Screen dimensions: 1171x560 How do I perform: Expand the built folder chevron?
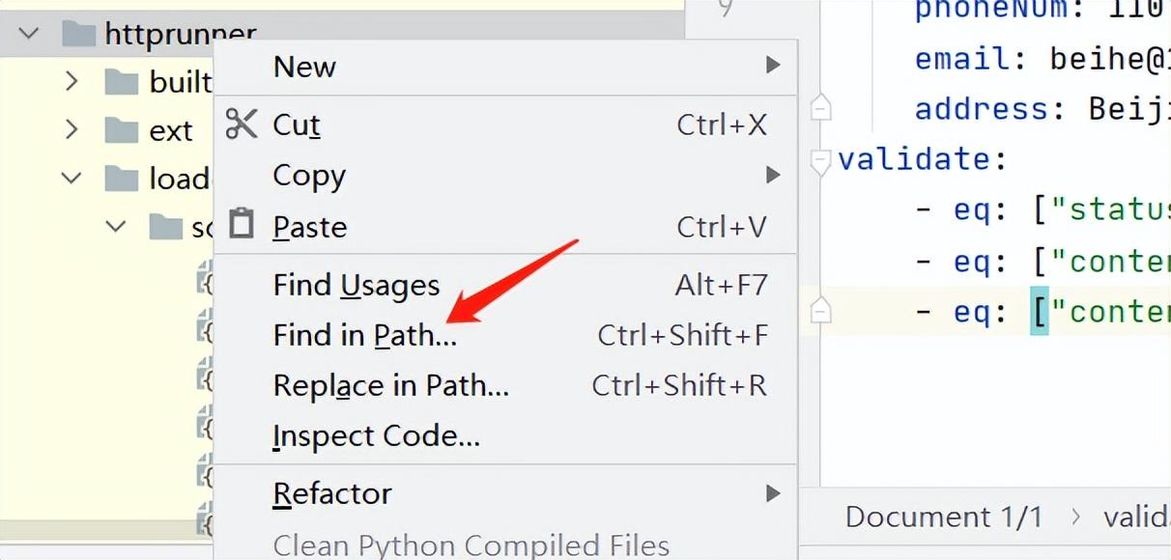click(x=71, y=81)
